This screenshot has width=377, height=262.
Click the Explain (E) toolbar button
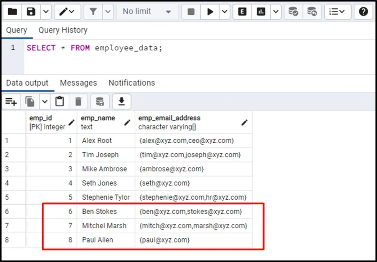(242, 12)
